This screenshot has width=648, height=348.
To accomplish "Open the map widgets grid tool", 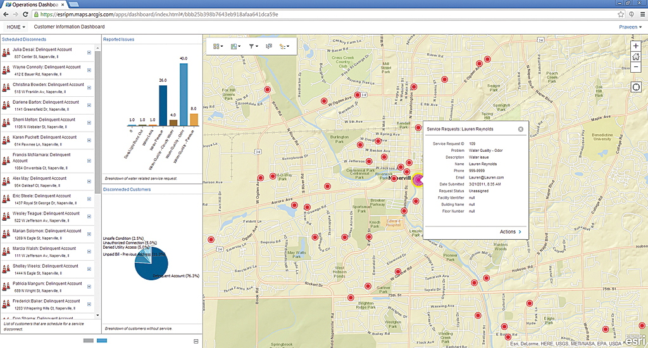I will 218,46.
